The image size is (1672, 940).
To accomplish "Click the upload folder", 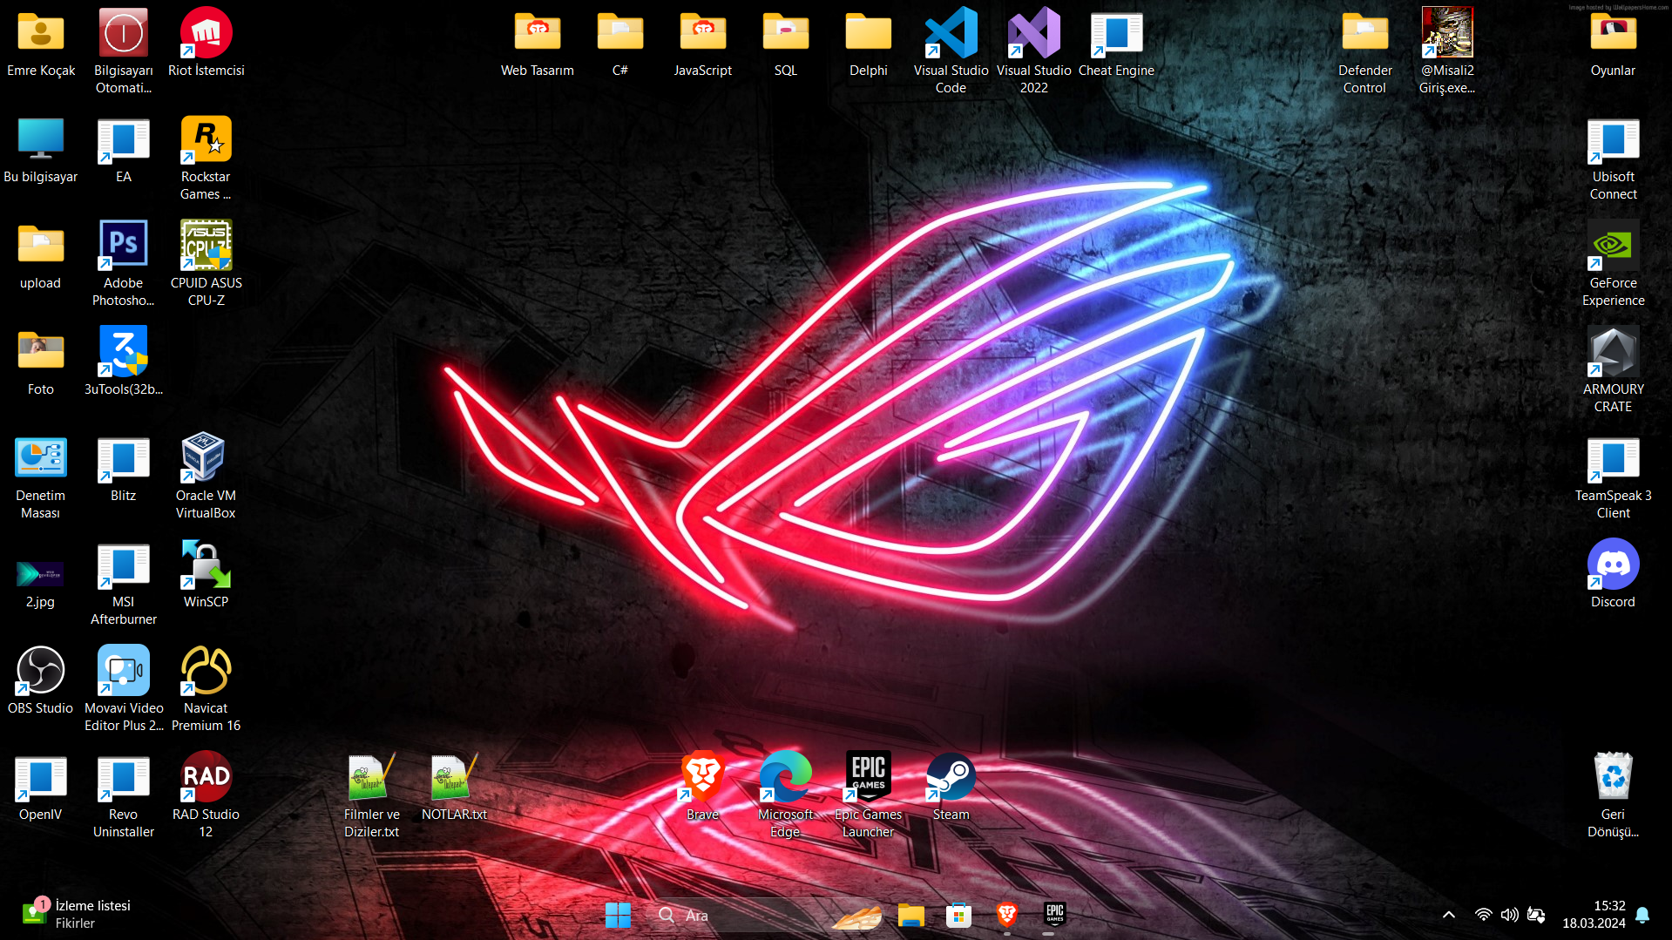I will coord(41,256).
